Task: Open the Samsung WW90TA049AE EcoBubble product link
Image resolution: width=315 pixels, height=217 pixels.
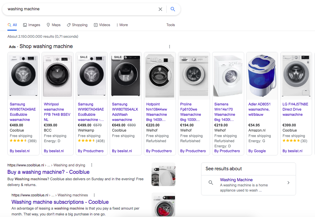Action: pyautogui.click(x=91, y=112)
